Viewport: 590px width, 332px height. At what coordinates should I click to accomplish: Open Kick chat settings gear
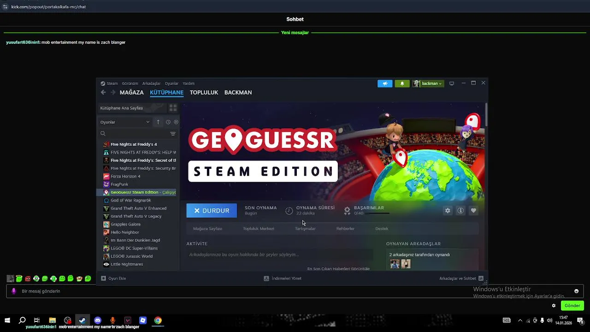[554, 306]
